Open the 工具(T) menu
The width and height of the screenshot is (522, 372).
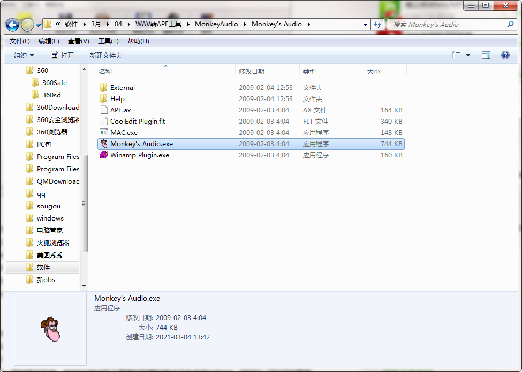(x=108, y=41)
